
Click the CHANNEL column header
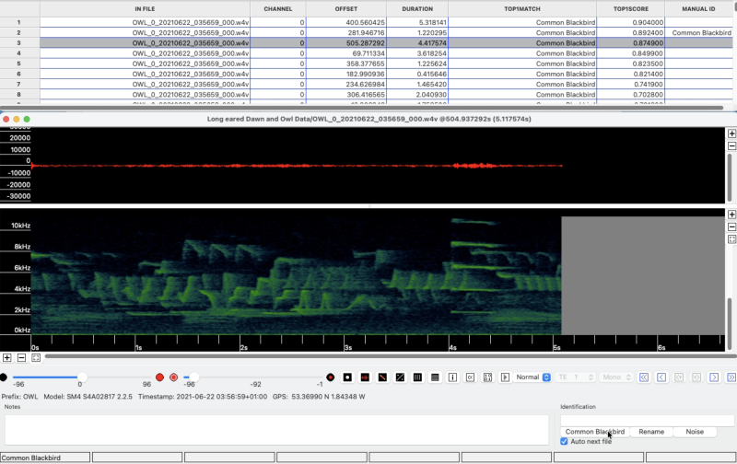click(x=278, y=9)
